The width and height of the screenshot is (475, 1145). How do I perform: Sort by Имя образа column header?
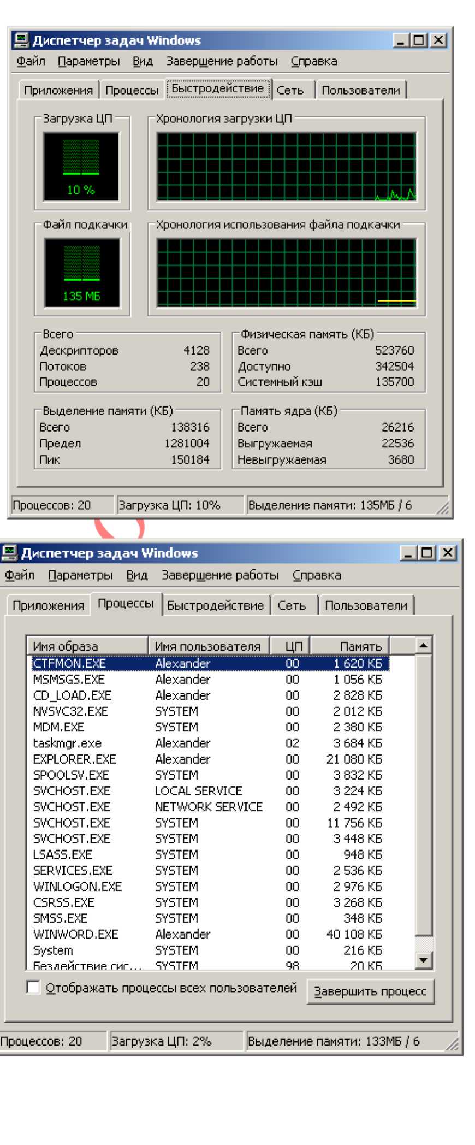pyautogui.click(x=87, y=646)
